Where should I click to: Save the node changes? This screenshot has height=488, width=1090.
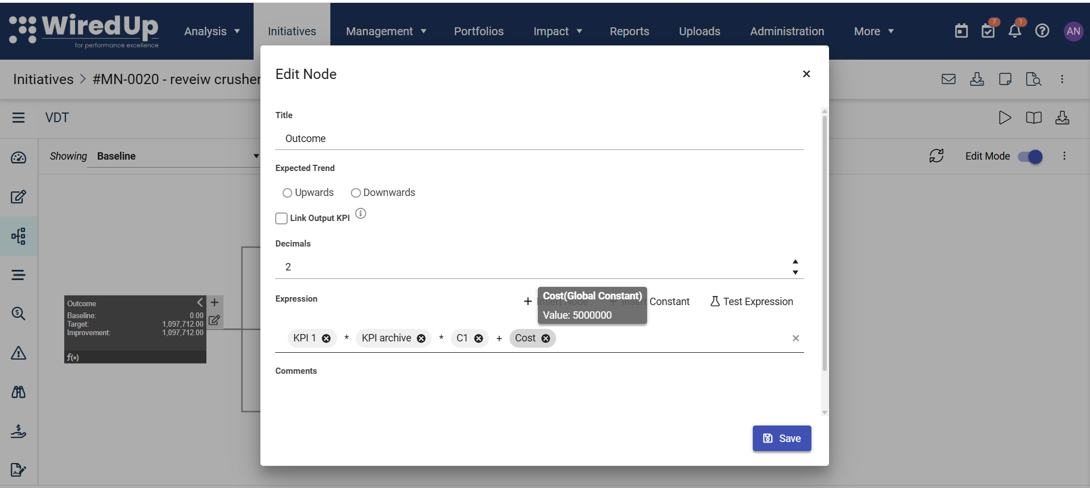(x=782, y=439)
